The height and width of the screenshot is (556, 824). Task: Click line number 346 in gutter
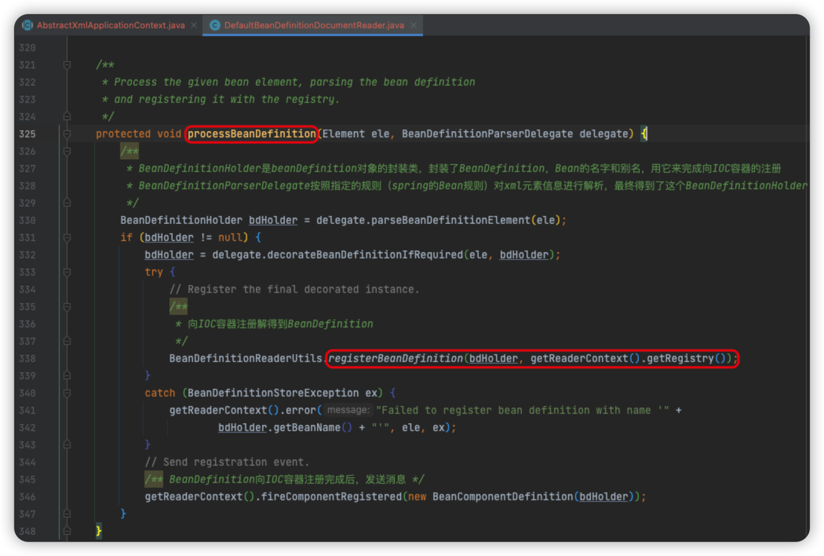[x=27, y=496]
